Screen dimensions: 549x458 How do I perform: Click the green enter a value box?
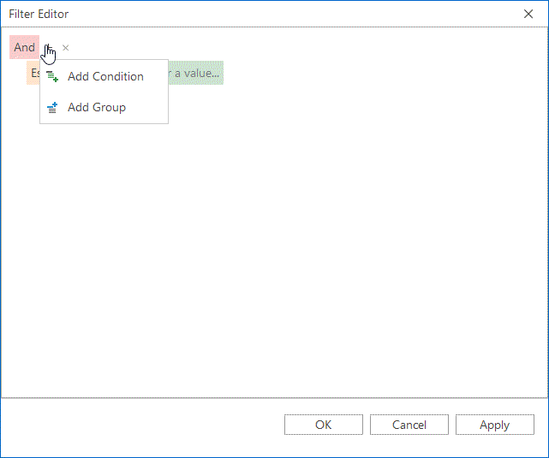click(x=196, y=73)
